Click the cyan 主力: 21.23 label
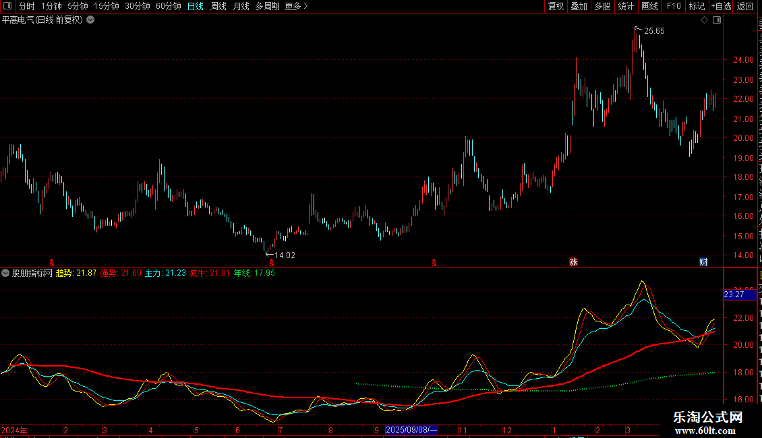The image size is (762, 438). click(165, 273)
